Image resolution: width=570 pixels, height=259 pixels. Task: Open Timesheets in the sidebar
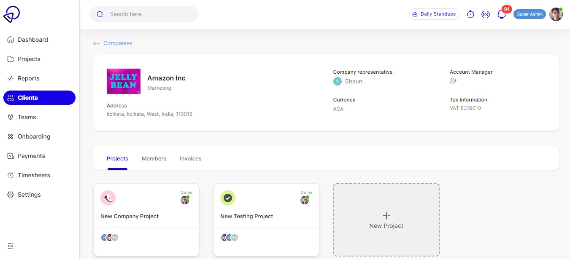point(34,175)
